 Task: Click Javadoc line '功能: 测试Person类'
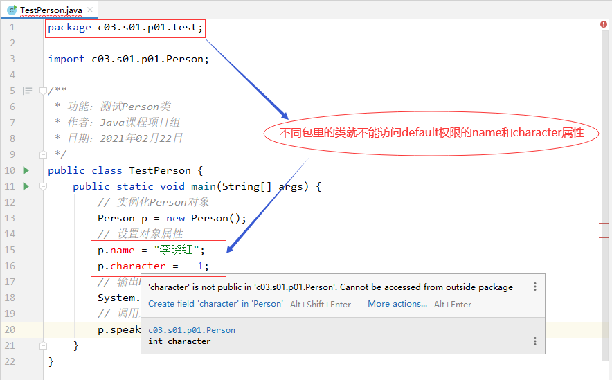pos(119,107)
